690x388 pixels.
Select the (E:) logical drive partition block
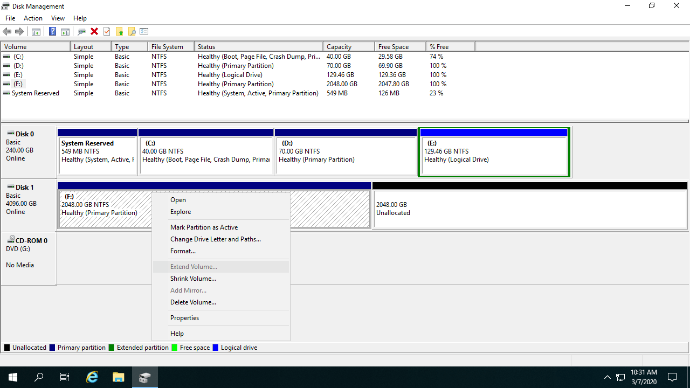(x=494, y=156)
